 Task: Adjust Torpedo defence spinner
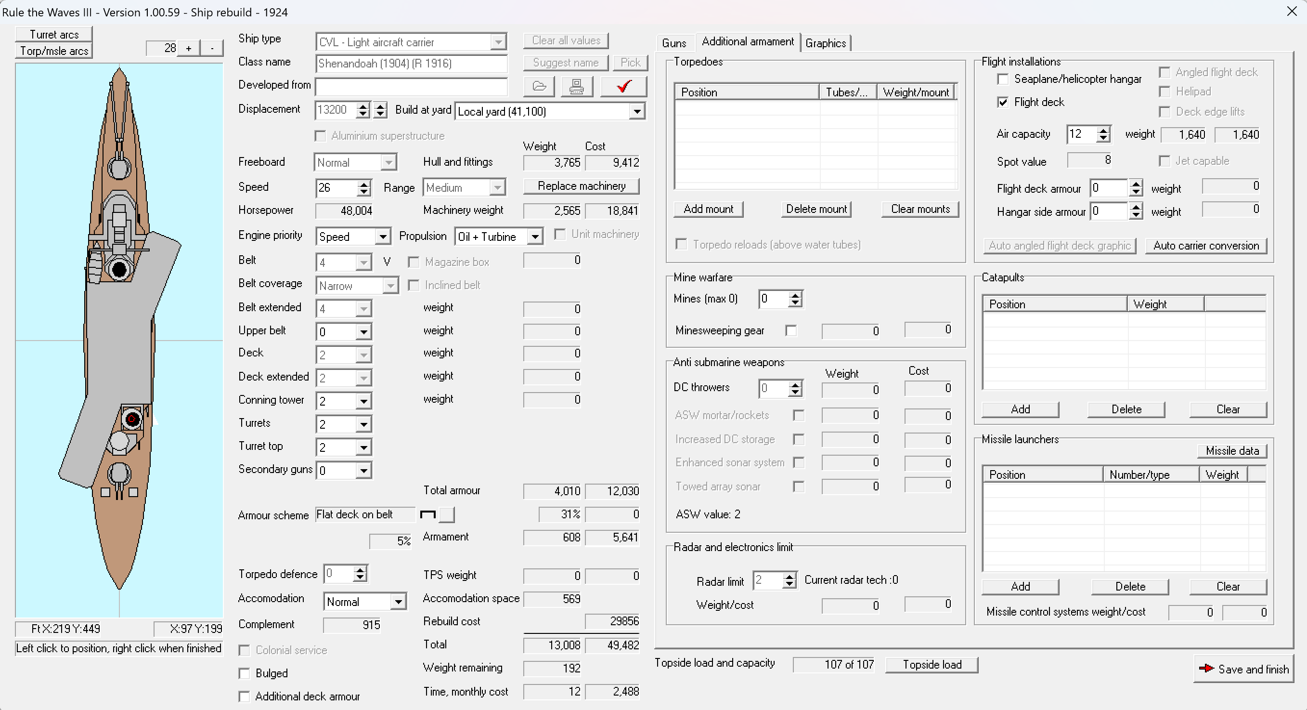[x=360, y=574]
